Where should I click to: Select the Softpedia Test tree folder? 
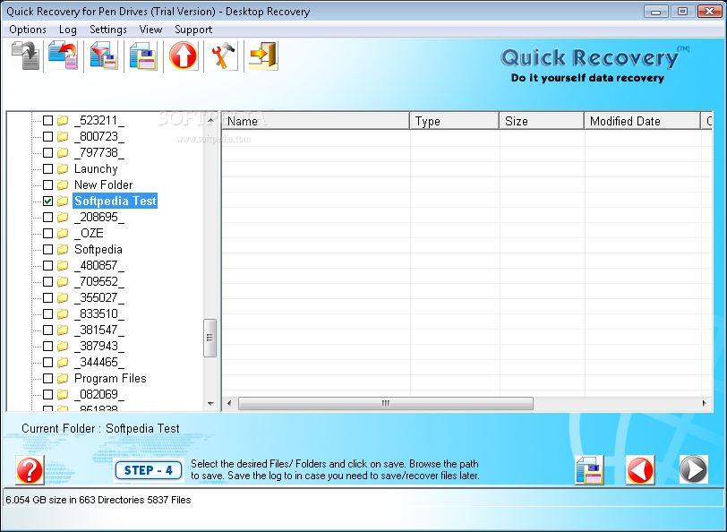click(115, 202)
